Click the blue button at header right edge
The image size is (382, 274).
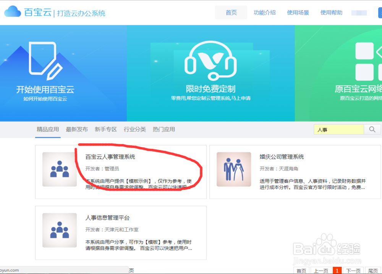click(380, 13)
